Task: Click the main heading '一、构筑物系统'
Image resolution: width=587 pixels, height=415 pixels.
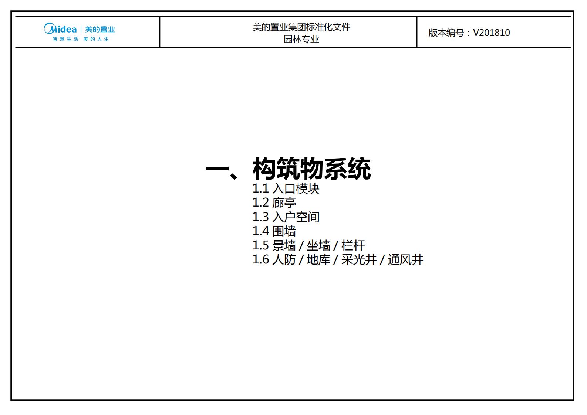Action: [289, 169]
